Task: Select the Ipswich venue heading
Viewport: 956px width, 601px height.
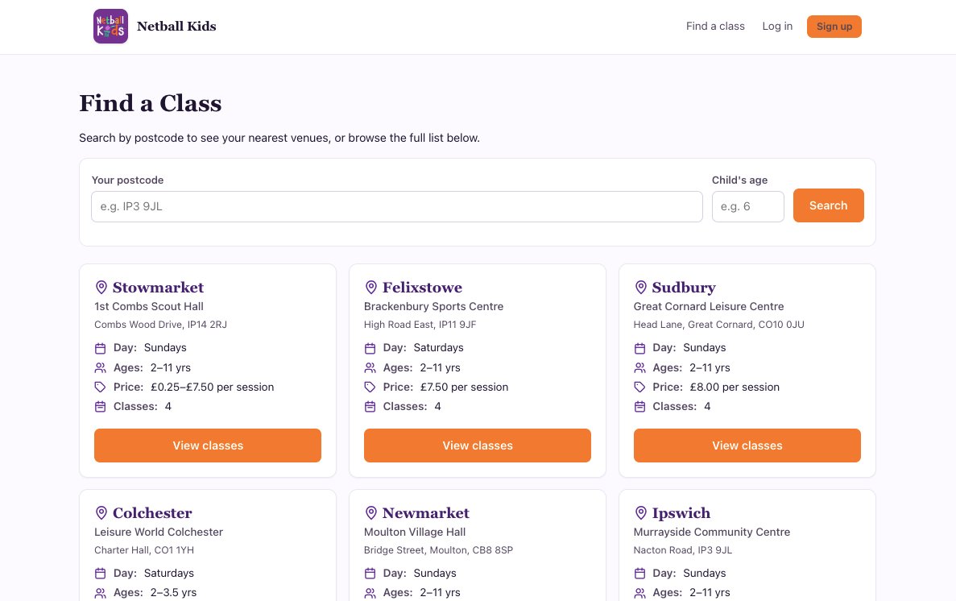Action: 681,513
